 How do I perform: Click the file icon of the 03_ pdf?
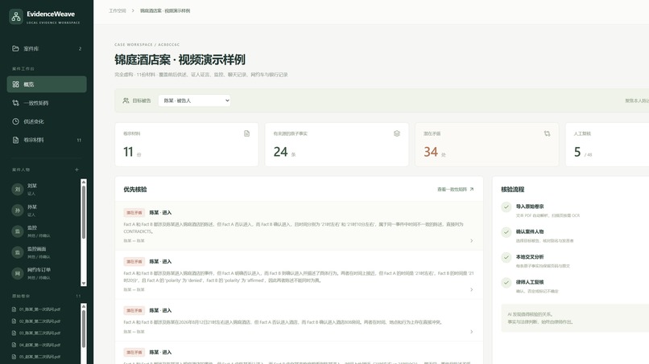click(14, 333)
